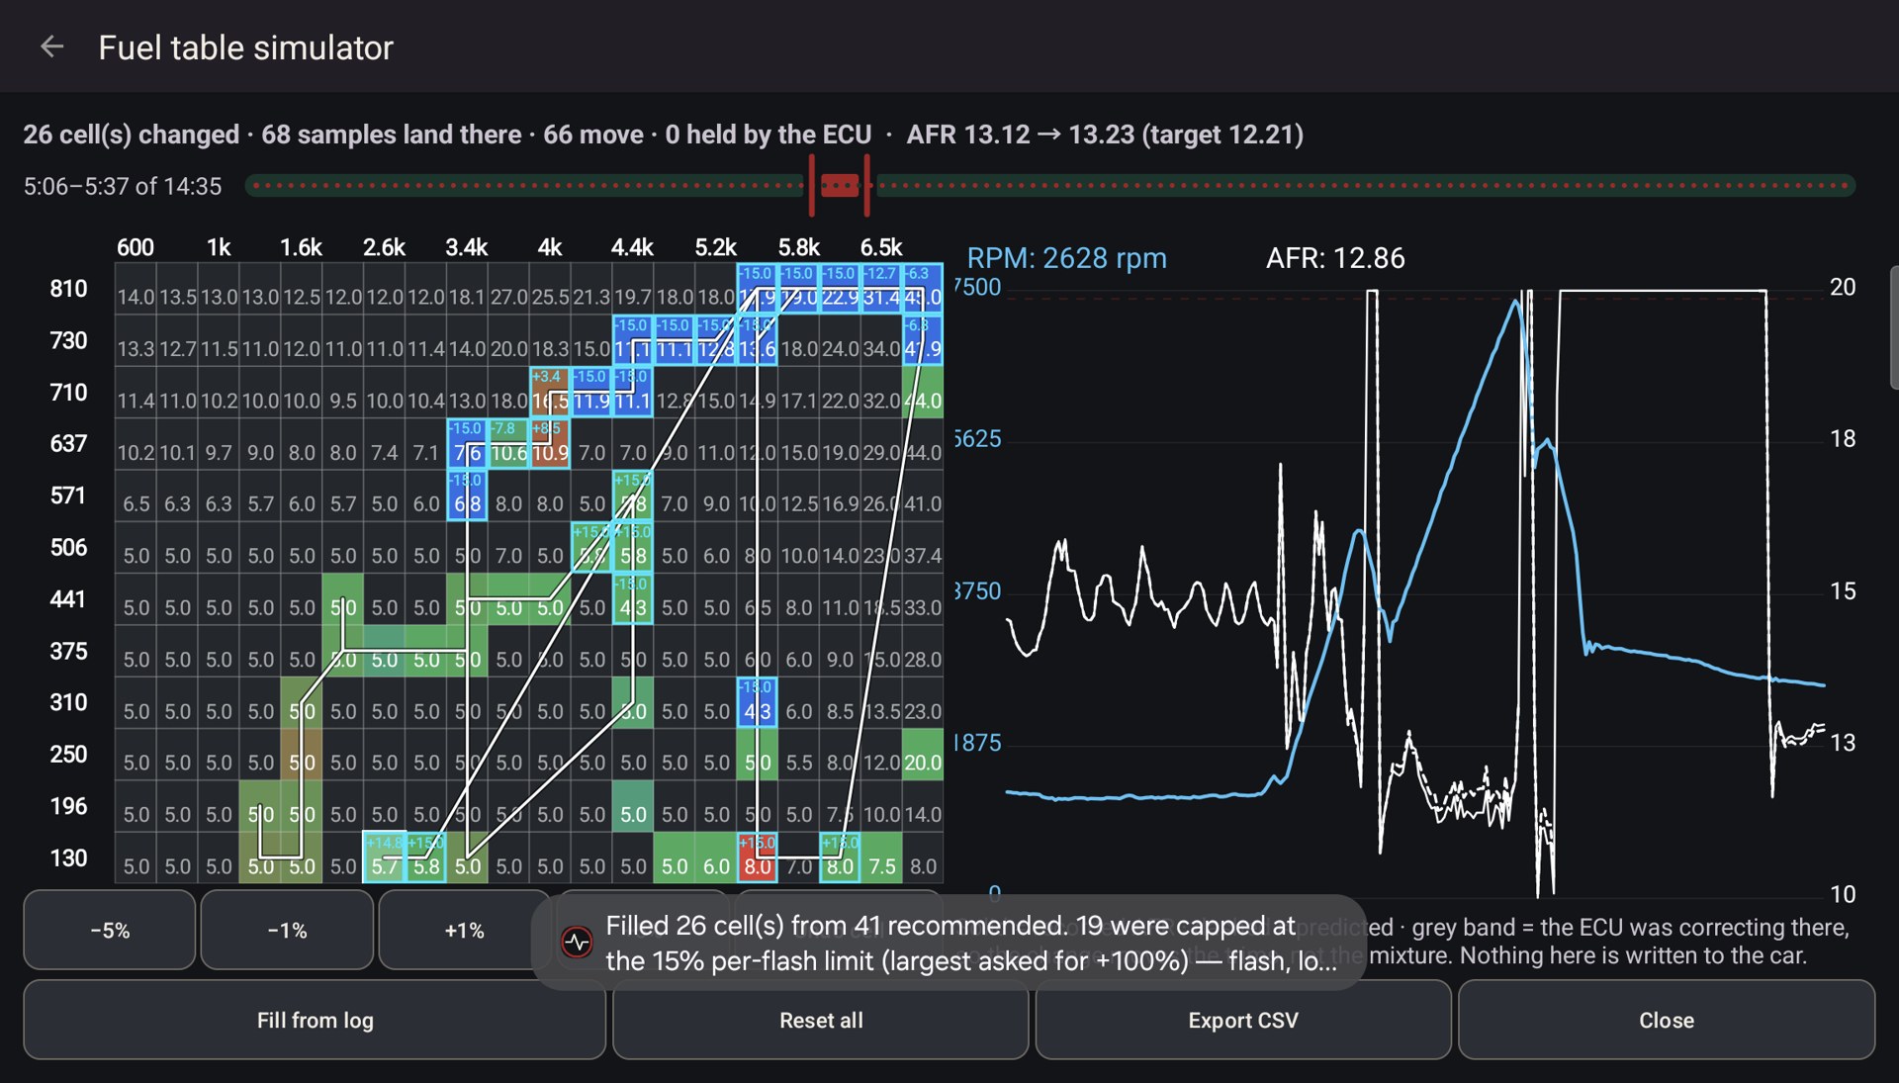Viewport: 1899px width, 1083px height.
Task: Select the 10.6 cell in row 637
Action: point(508,444)
